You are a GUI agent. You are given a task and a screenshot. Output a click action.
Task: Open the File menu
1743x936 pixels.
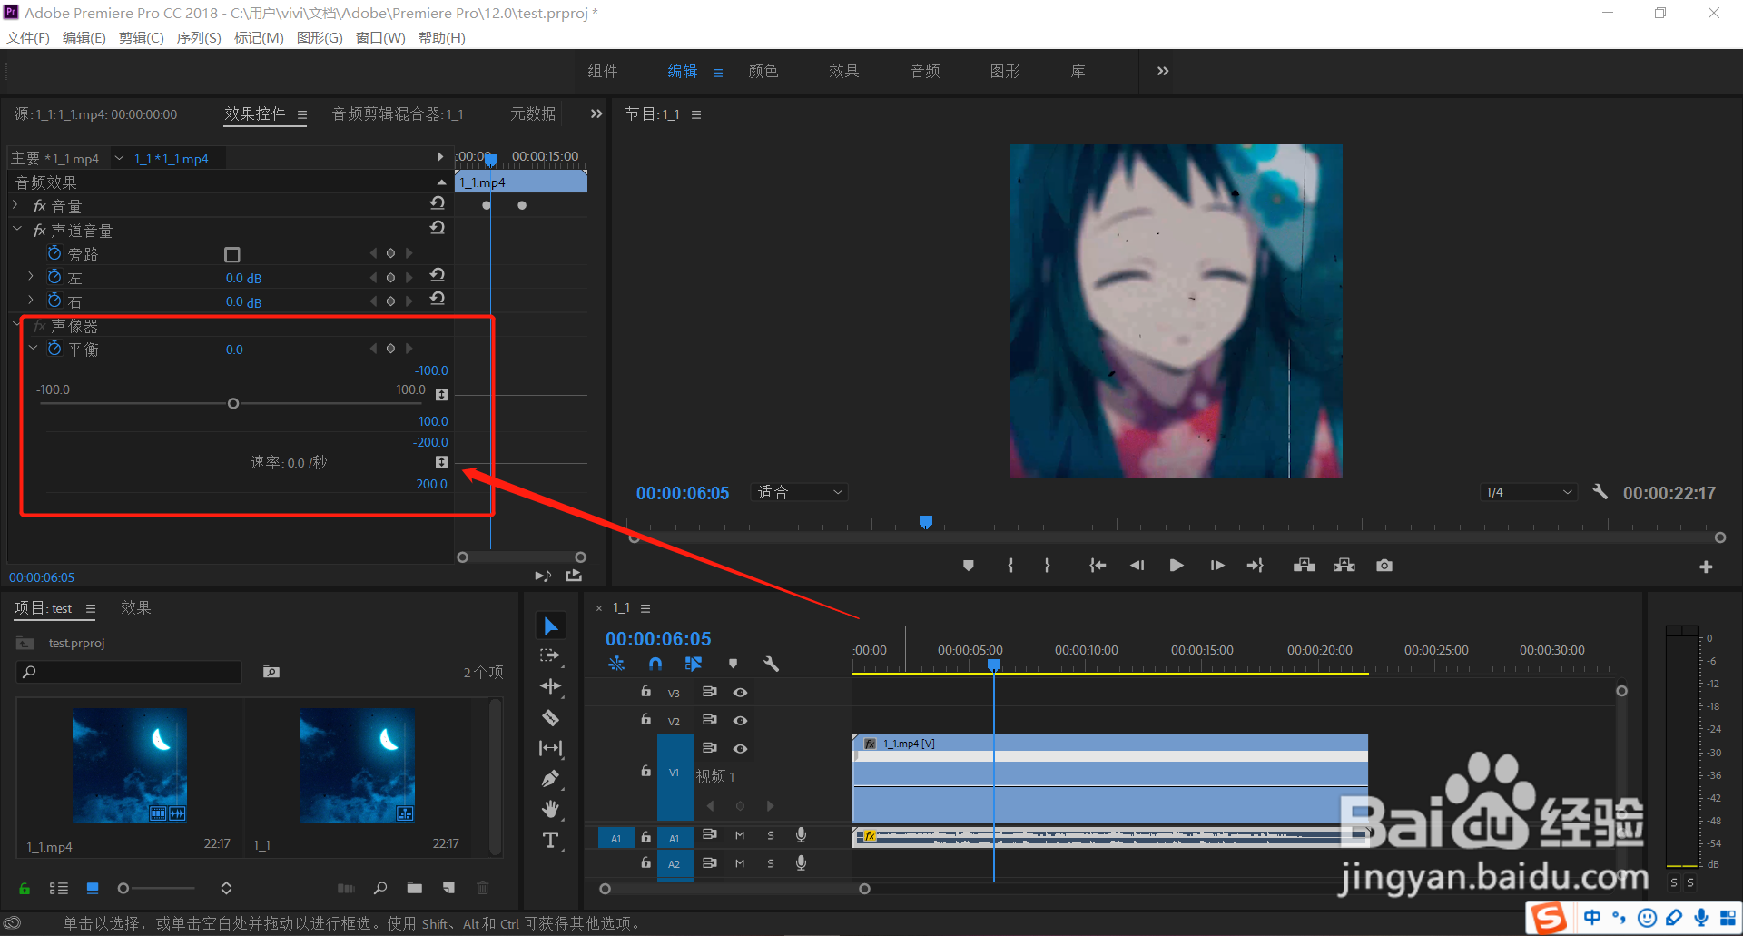(28, 37)
